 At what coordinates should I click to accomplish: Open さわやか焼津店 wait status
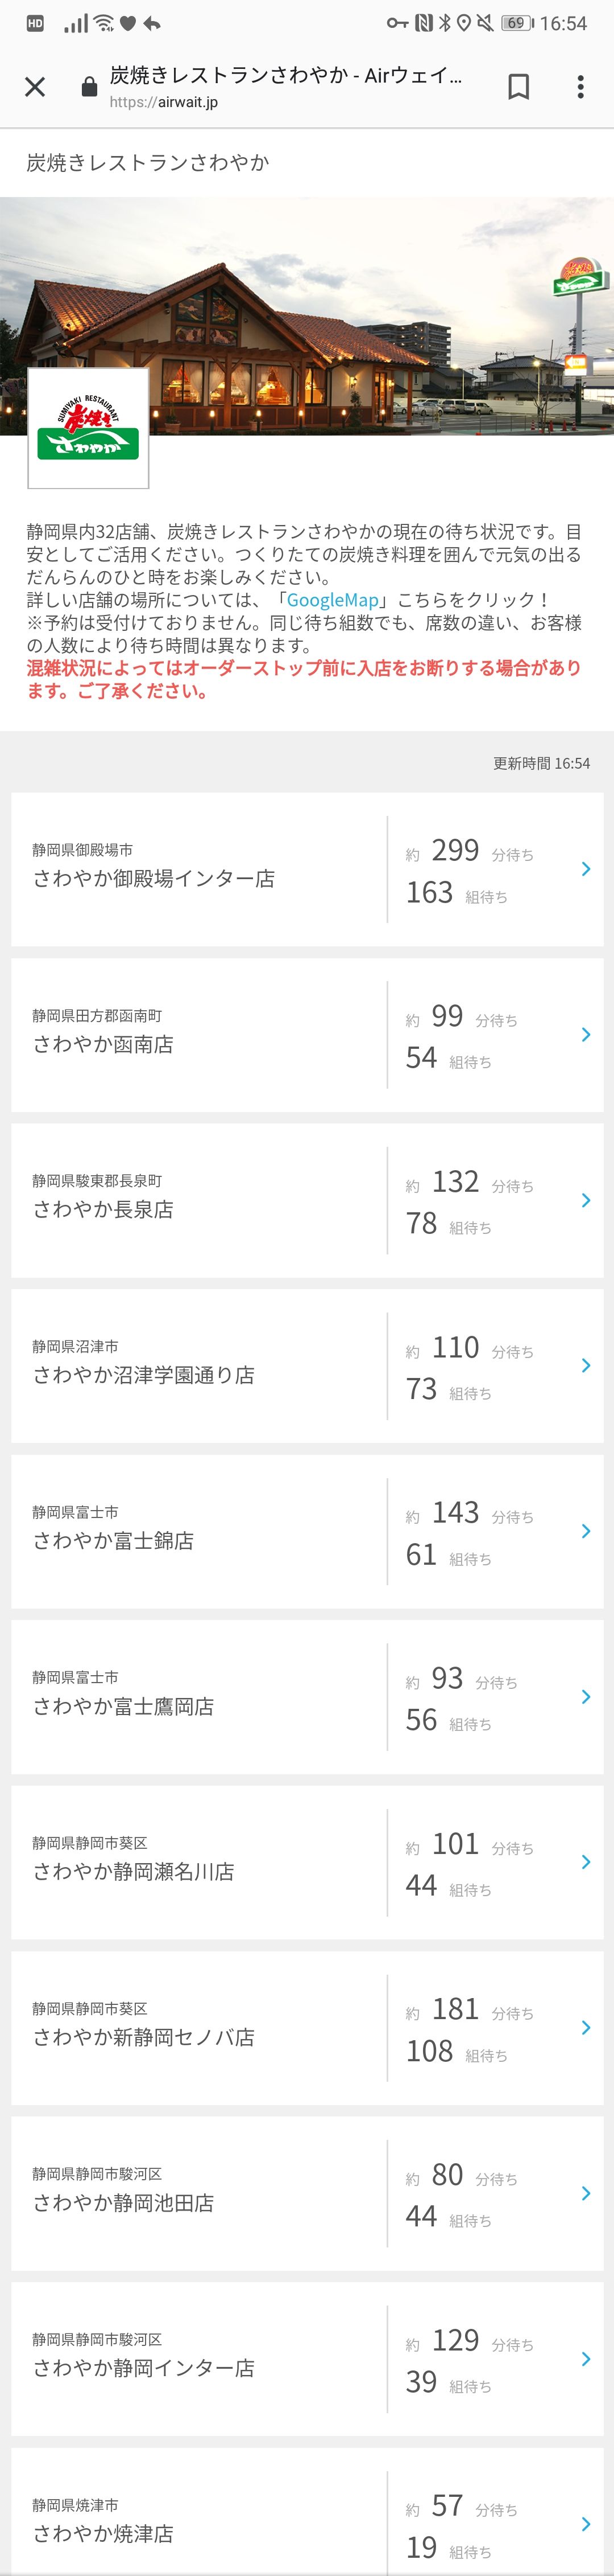click(306, 2511)
